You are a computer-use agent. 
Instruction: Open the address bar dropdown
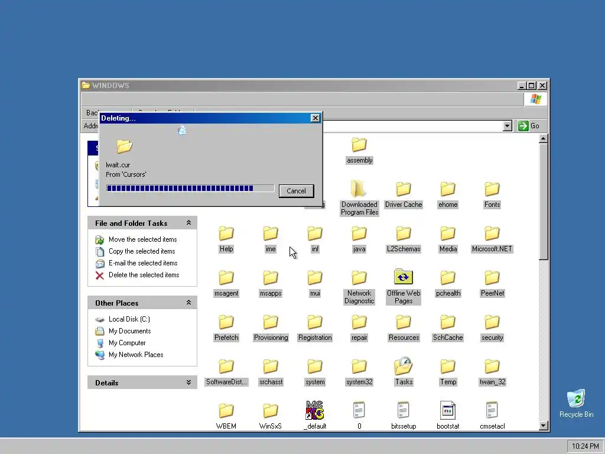(x=508, y=126)
